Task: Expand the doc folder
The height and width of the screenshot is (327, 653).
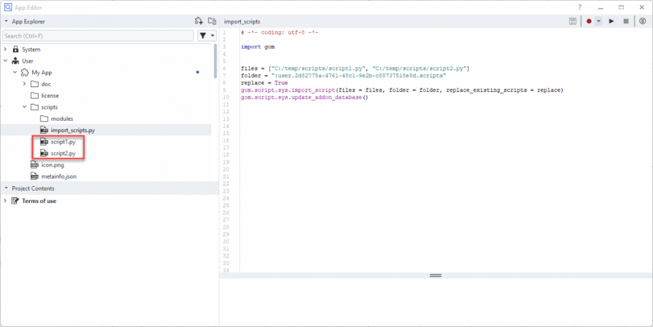Action: click(24, 84)
